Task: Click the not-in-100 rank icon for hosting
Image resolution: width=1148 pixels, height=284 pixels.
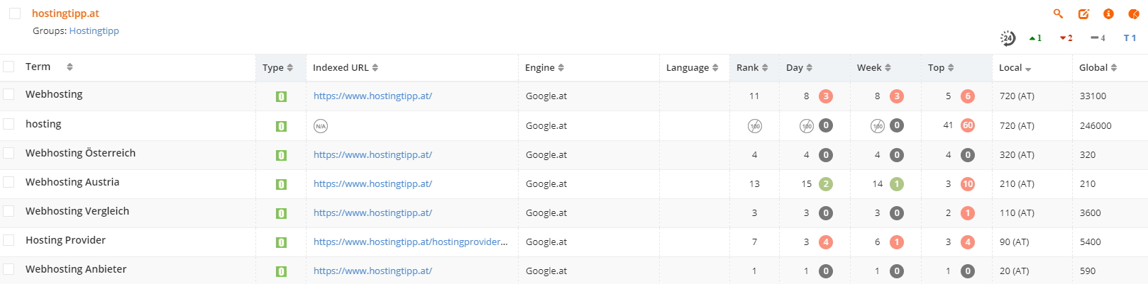Action: tap(755, 126)
